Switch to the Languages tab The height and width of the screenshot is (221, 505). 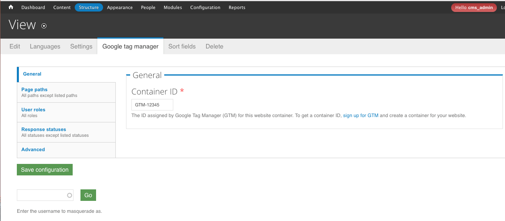(x=45, y=46)
